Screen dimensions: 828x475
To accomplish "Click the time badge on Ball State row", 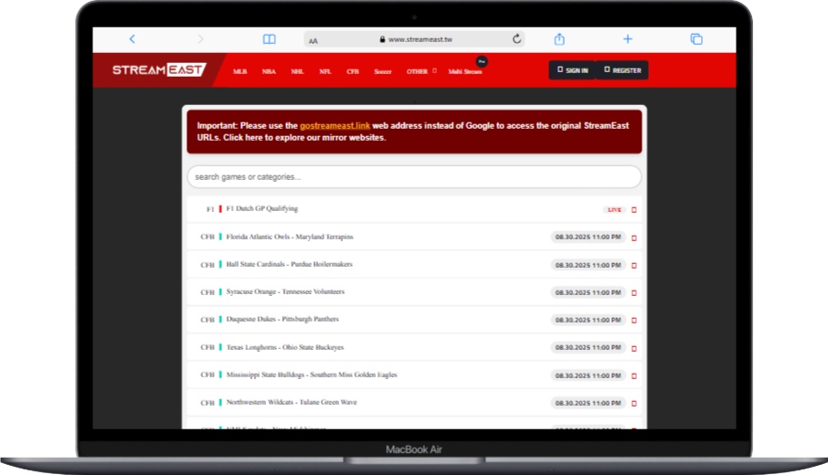I will click(x=588, y=265).
